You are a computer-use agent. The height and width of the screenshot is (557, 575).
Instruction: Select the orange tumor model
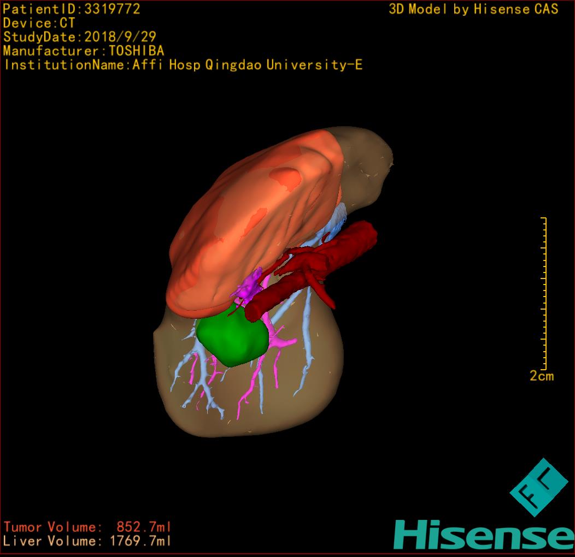coord(251,218)
